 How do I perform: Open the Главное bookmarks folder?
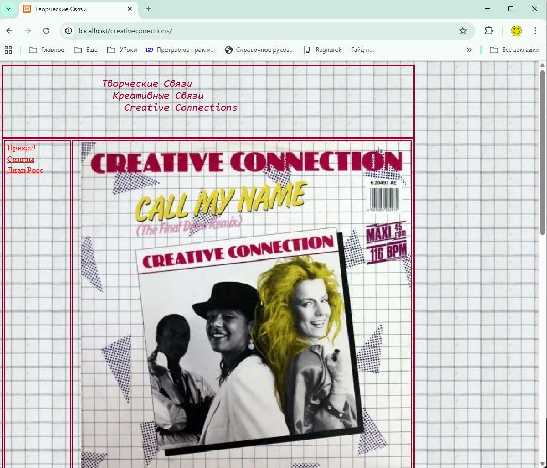coord(47,50)
